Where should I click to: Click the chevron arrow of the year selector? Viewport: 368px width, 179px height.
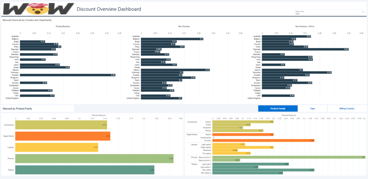363,12
